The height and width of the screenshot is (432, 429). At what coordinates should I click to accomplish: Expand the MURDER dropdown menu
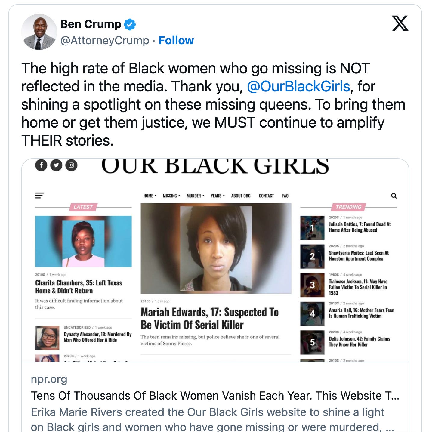click(196, 196)
